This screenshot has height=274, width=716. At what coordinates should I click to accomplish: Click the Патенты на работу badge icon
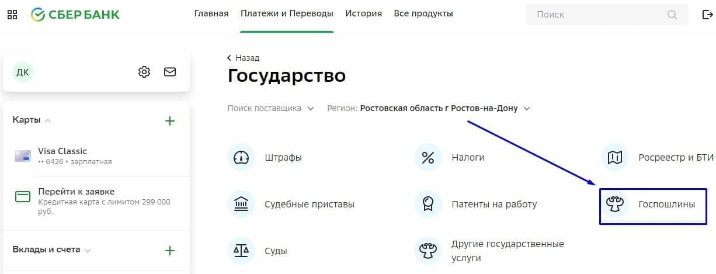point(428,204)
